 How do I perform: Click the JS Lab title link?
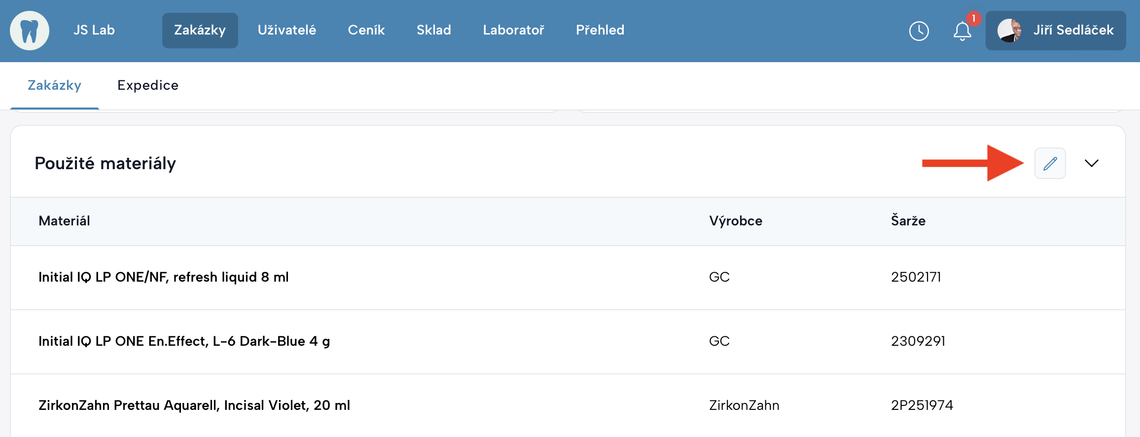[x=94, y=30]
